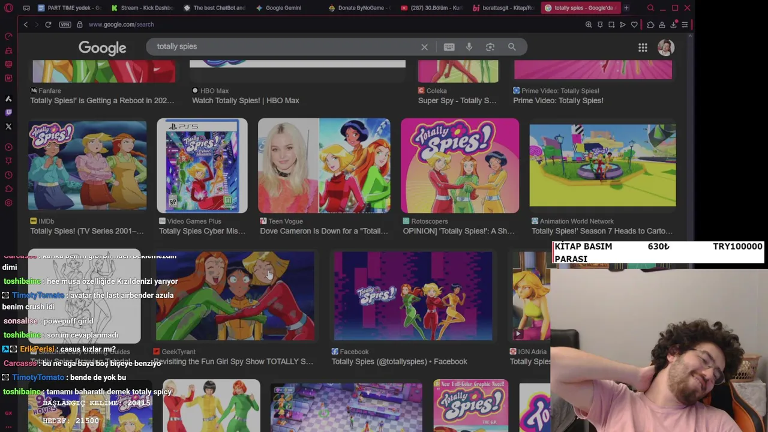Viewport: 768px width, 432px height.
Task: Reload the Google search page
Action: pos(48,25)
